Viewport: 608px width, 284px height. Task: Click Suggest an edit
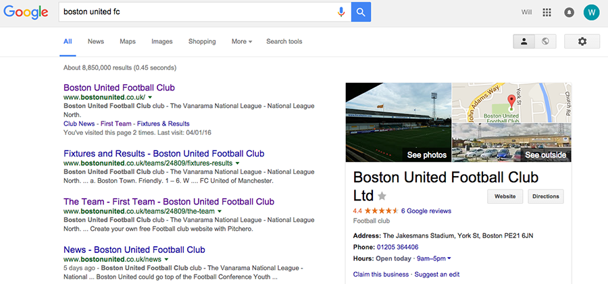click(437, 275)
